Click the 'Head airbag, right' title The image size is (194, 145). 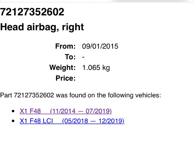pyautogui.click(x=42, y=27)
